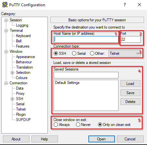
Task: Click the PuTTY icon in the title bar
Action: coord(5,5)
